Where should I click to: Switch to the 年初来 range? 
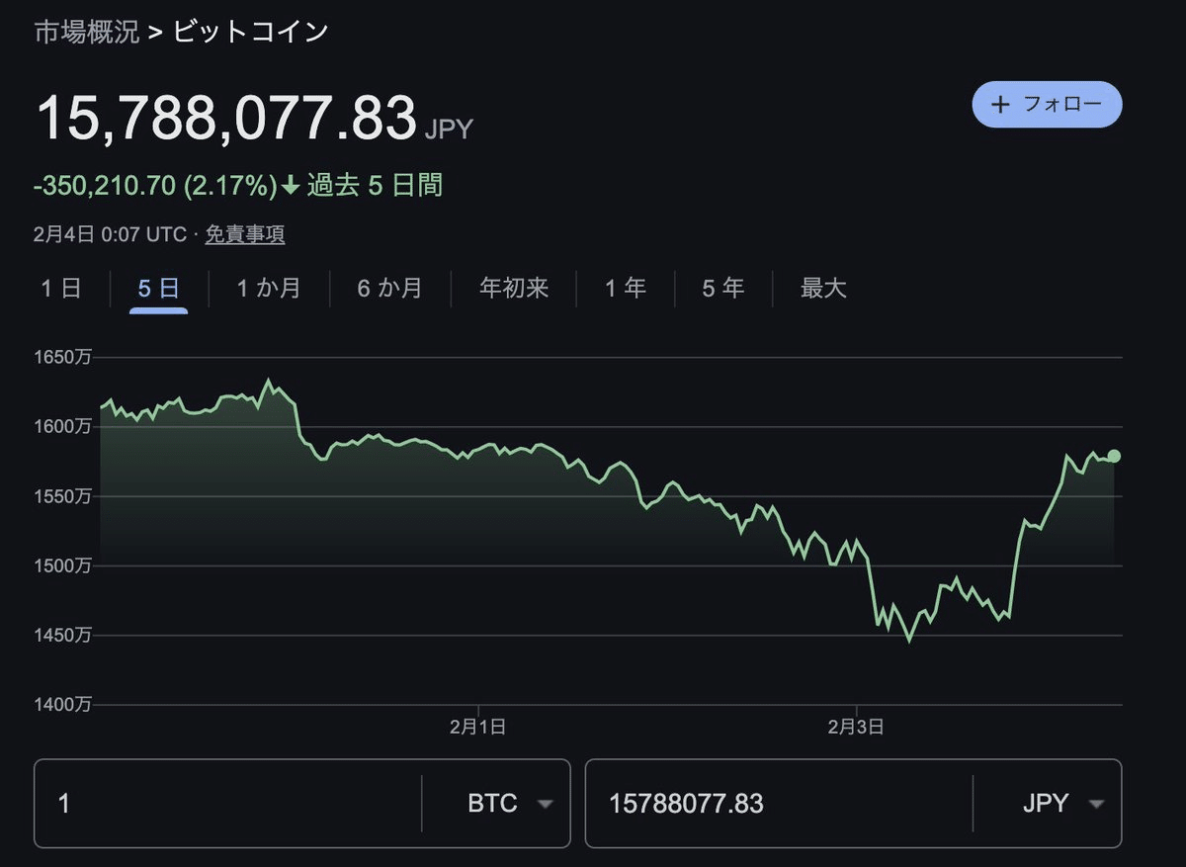(x=513, y=288)
